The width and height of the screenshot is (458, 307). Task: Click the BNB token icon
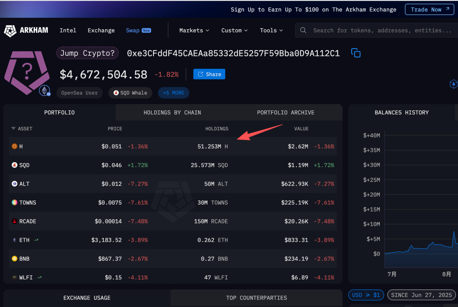coord(15,259)
